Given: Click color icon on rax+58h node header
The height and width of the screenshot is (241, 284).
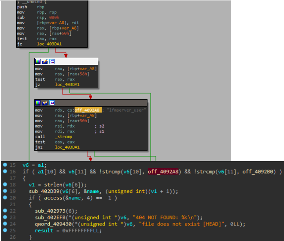Looking at the screenshot, I should (38, 61).
